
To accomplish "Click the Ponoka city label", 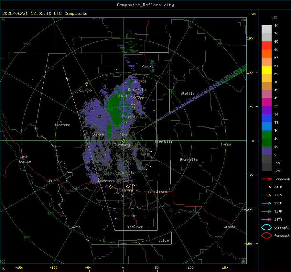I will pyautogui.click(x=147, y=67).
